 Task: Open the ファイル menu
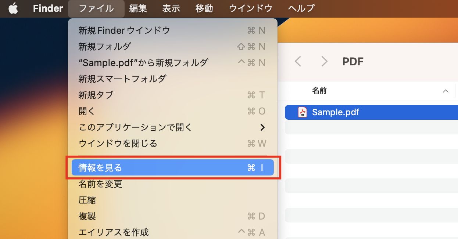click(96, 8)
